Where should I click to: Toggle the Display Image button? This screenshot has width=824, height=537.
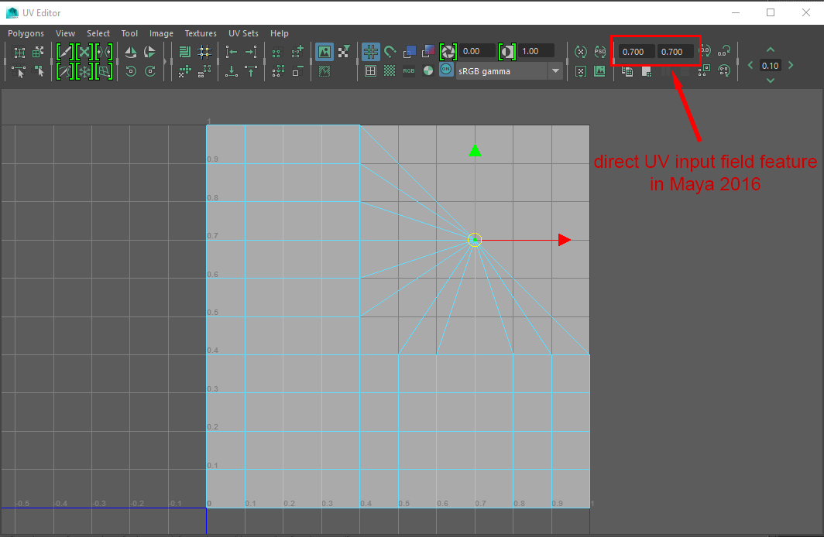pyautogui.click(x=324, y=51)
